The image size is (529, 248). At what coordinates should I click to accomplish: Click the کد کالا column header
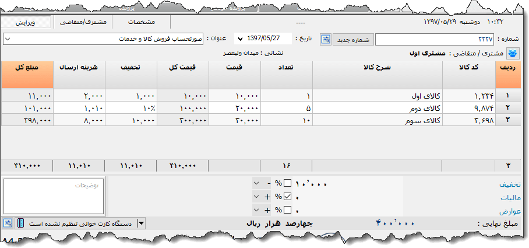pyautogui.click(x=469, y=75)
